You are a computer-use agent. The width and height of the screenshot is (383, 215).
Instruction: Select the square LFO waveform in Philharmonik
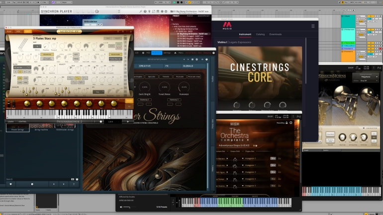point(70,78)
